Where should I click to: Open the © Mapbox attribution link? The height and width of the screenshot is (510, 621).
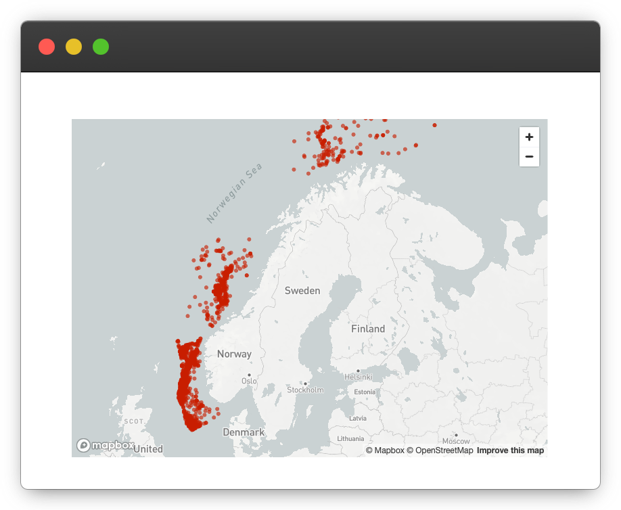[x=385, y=450]
